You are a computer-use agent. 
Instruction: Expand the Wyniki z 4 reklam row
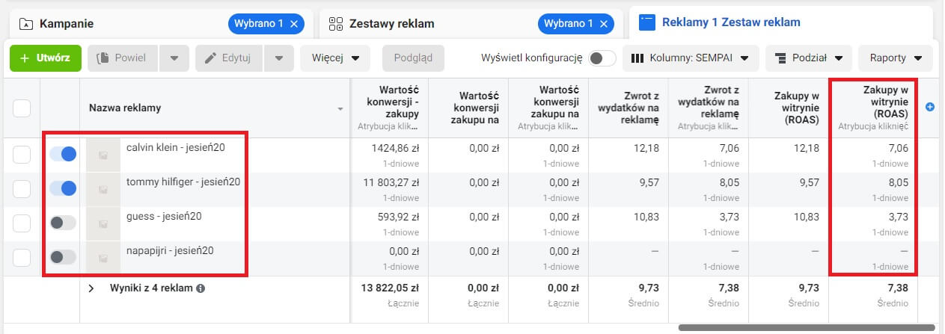(91, 288)
